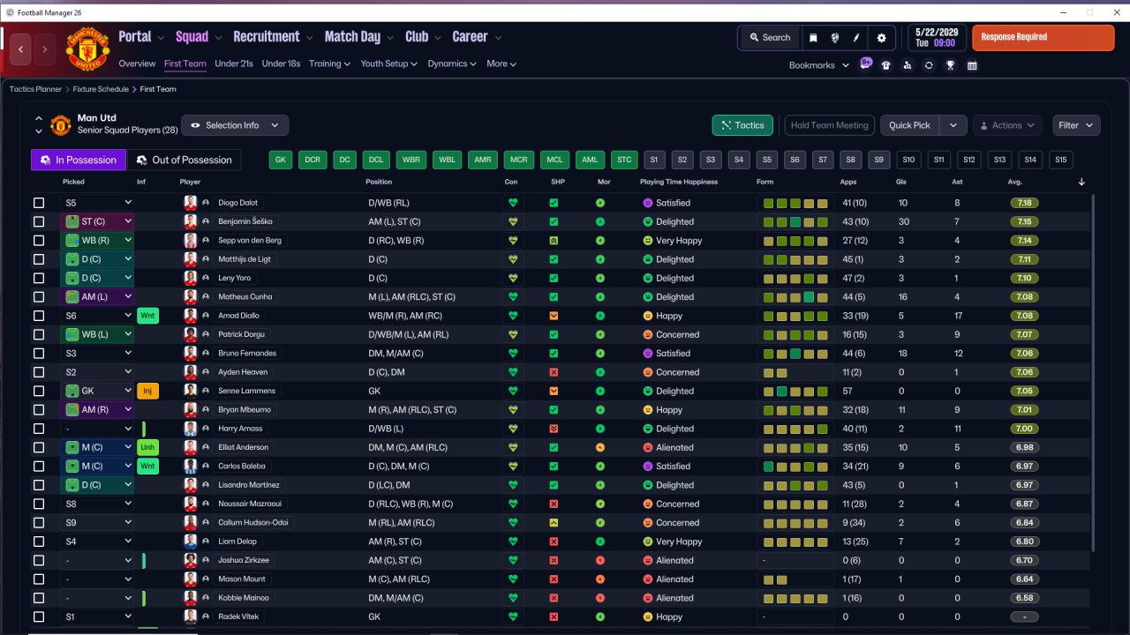
Task: Open Selection Info dropdown
Action: point(235,125)
